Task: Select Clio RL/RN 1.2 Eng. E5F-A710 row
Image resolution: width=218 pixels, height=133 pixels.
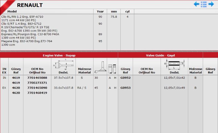Action: click(22, 17)
